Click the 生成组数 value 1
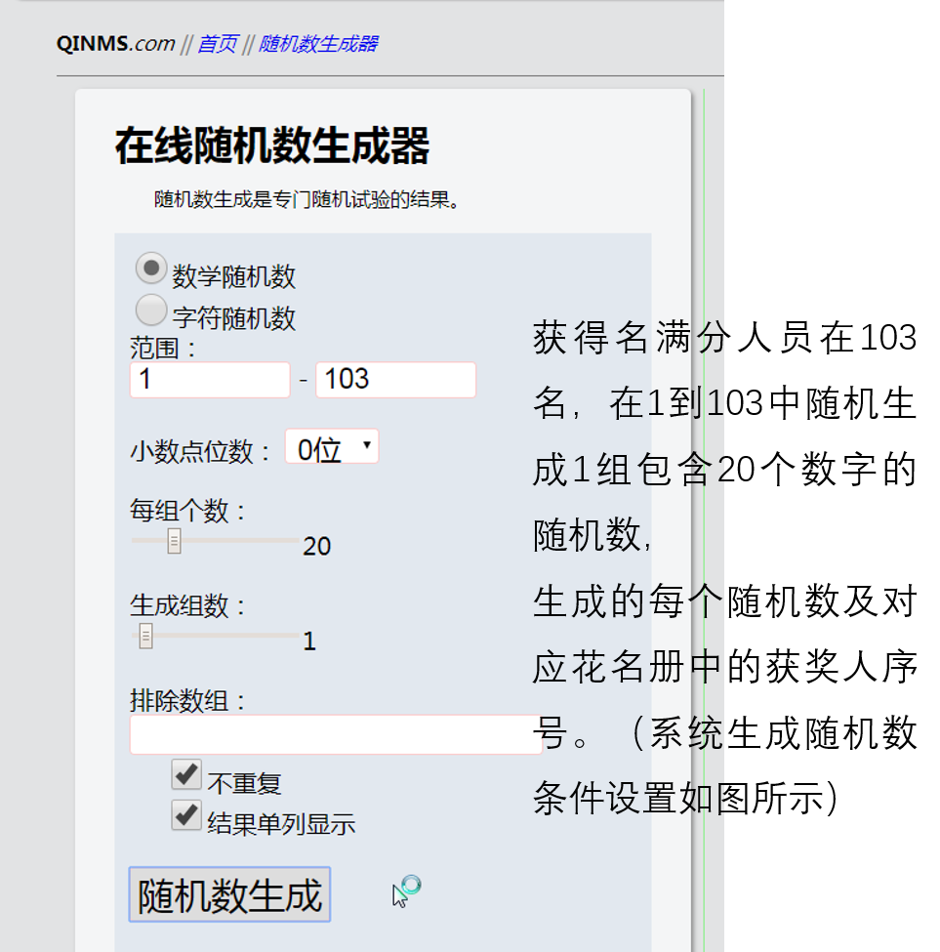 click(309, 642)
